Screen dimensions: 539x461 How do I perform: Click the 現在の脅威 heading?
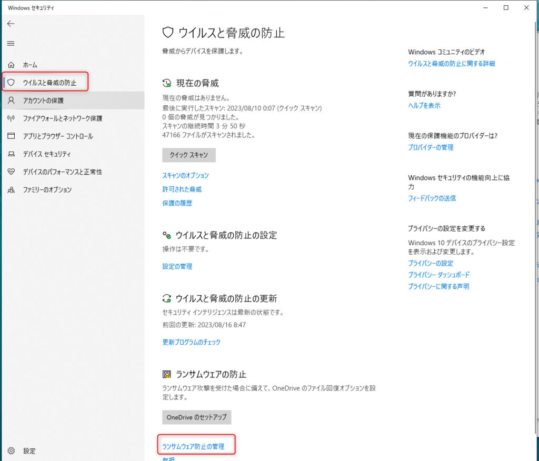[x=197, y=83]
